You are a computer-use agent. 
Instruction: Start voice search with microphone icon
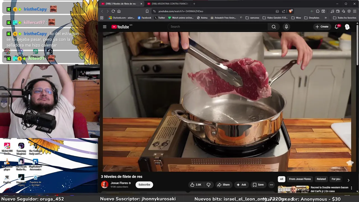coord(286,27)
